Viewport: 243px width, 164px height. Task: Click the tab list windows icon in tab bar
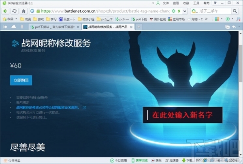click(x=227, y=27)
